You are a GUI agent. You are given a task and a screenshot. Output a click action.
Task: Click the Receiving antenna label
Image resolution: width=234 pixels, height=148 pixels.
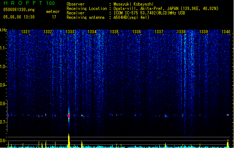tap(86, 17)
